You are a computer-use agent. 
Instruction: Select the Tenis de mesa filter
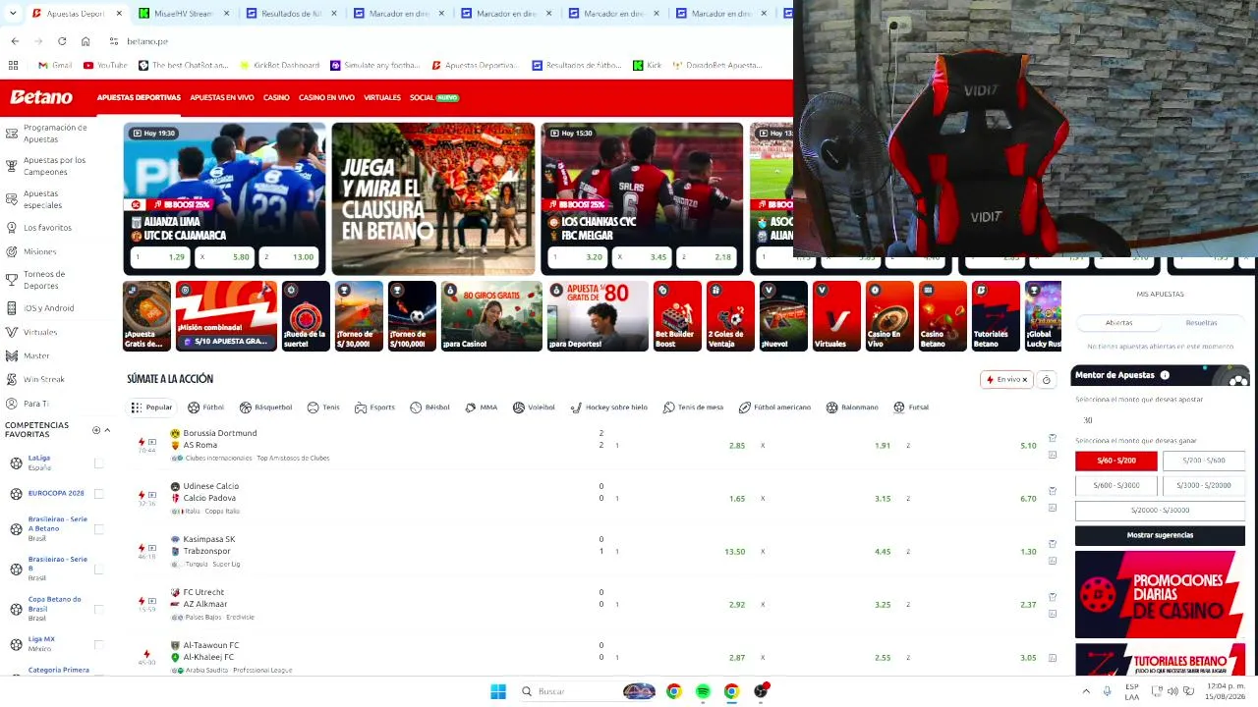(693, 408)
